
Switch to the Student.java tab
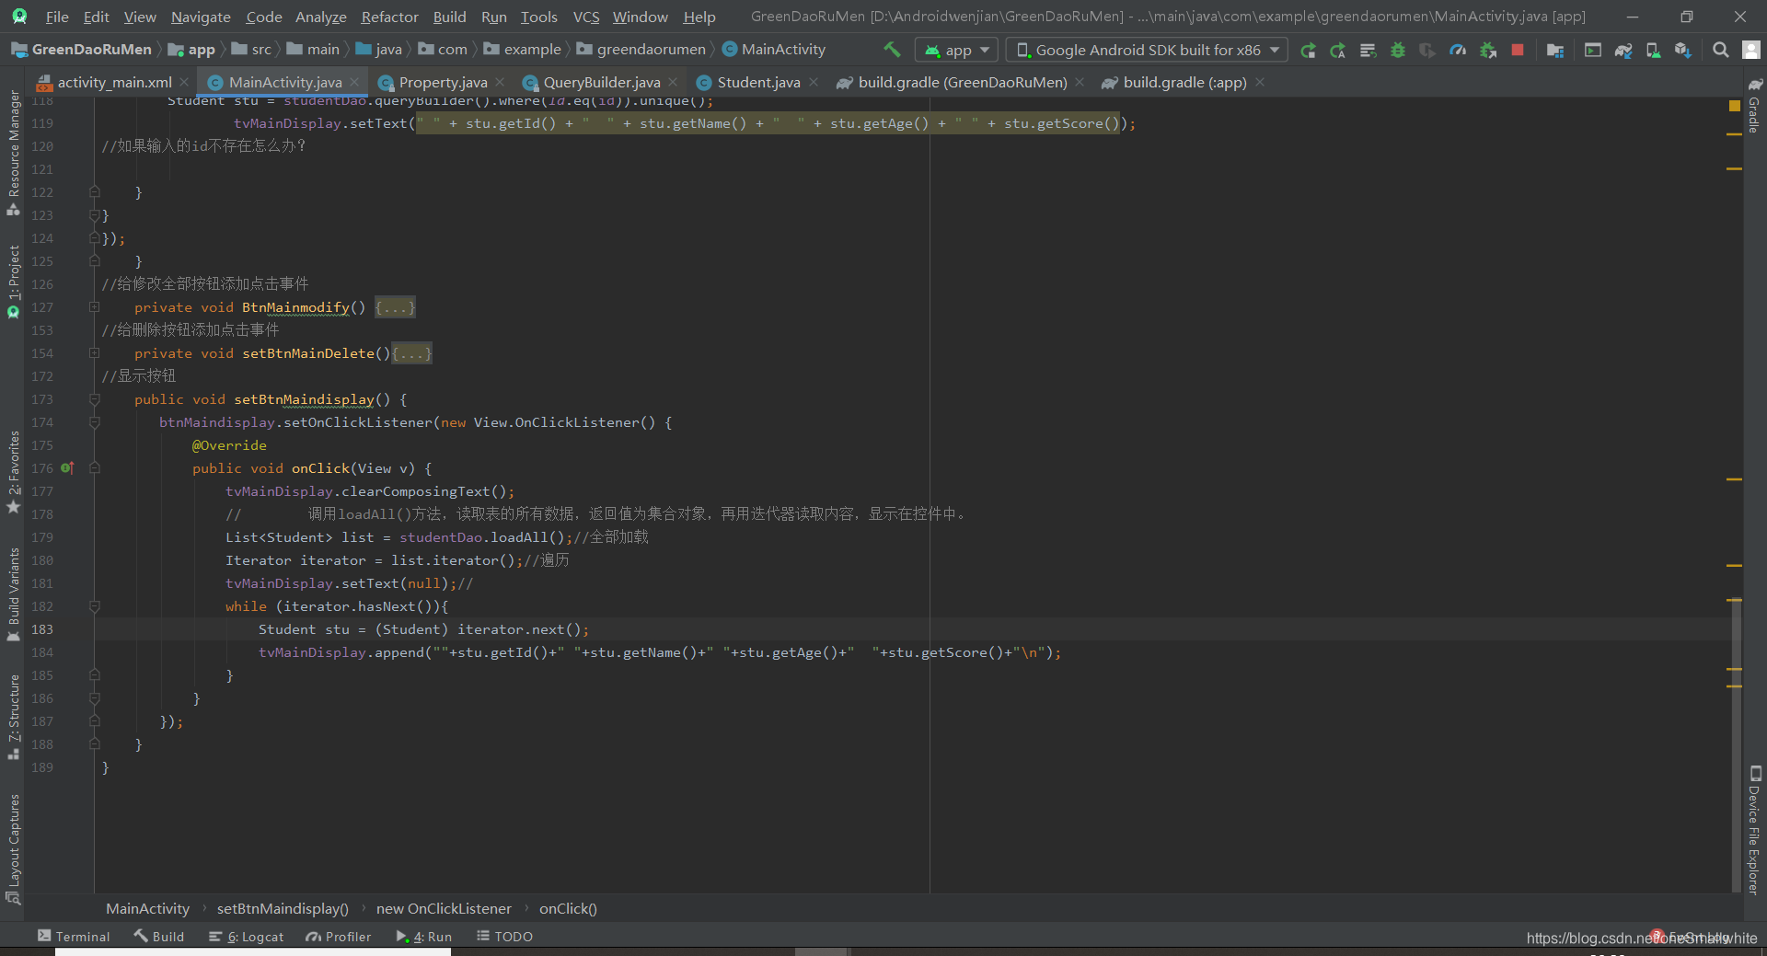758,83
